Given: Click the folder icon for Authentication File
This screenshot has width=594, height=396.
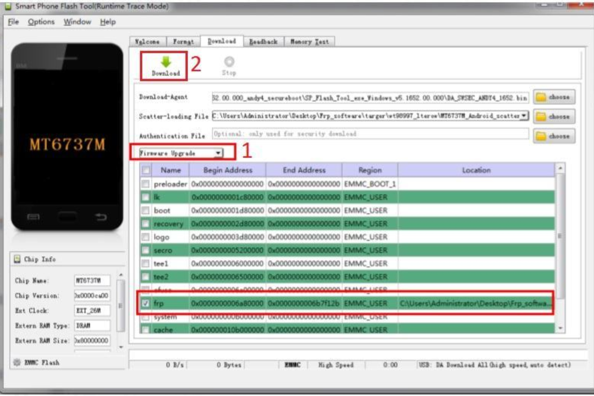Looking at the screenshot, I should tap(541, 136).
